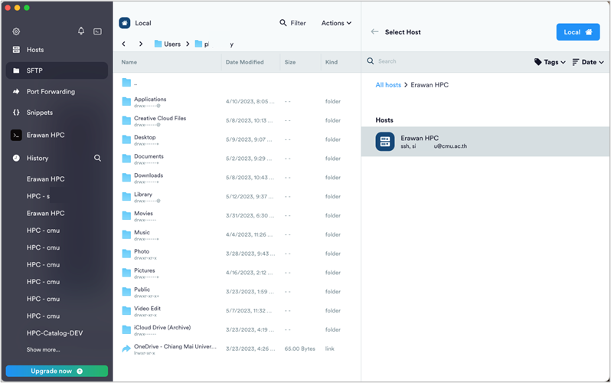
Task: Click the blue Local button
Action: tap(577, 32)
